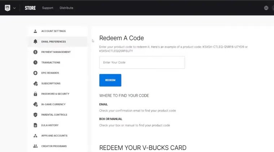This screenshot has height=152, width=274.
Task: Click the Parental Controls shield icon
Action: point(35,115)
